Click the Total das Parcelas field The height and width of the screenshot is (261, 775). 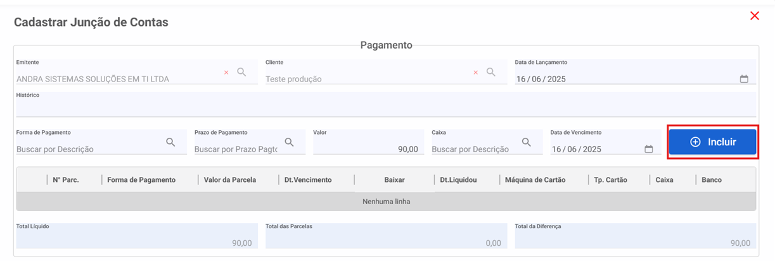(x=386, y=236)
